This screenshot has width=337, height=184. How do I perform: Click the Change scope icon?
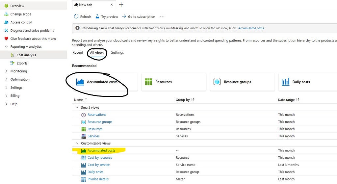tap(6, 14)
